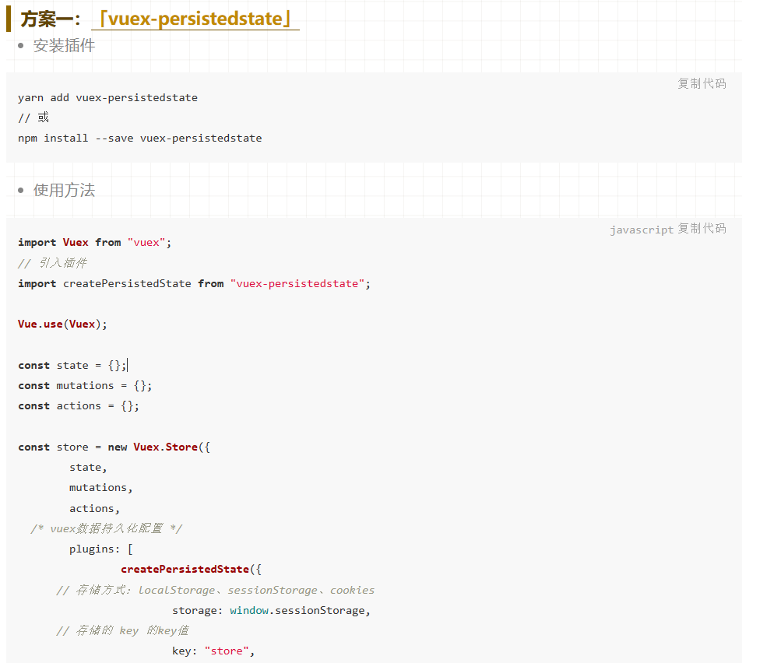Click the createPersistedState({ call
The width and height of the screenshot is (760, 663).
[x=191, y=570]
